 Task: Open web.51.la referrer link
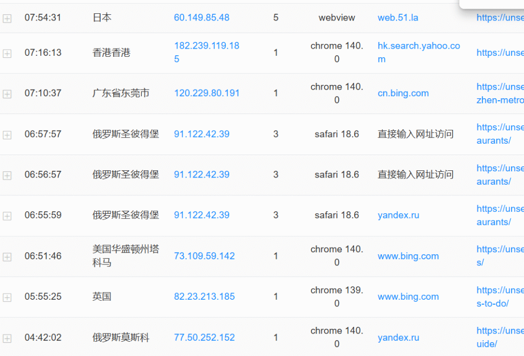click(x=398, y=17)
